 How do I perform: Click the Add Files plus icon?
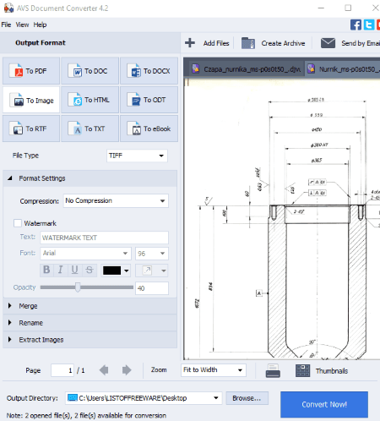[x=190, y=43]
